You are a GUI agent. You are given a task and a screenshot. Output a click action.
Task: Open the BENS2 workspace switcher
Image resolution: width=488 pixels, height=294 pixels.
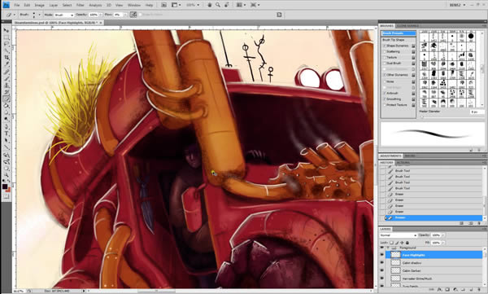click(x=457, y=5)
